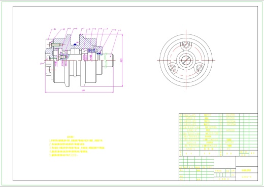Select the horizontal overall length dimension line
This screenshot has width=264, height=187.
point(79,92)
